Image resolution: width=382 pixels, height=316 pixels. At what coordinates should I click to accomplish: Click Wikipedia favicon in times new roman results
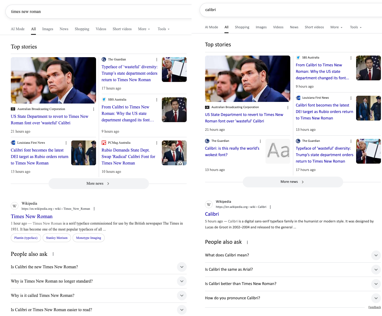[x=15, y=206]
